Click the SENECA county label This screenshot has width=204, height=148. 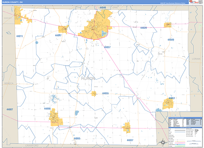coord(9,84)
